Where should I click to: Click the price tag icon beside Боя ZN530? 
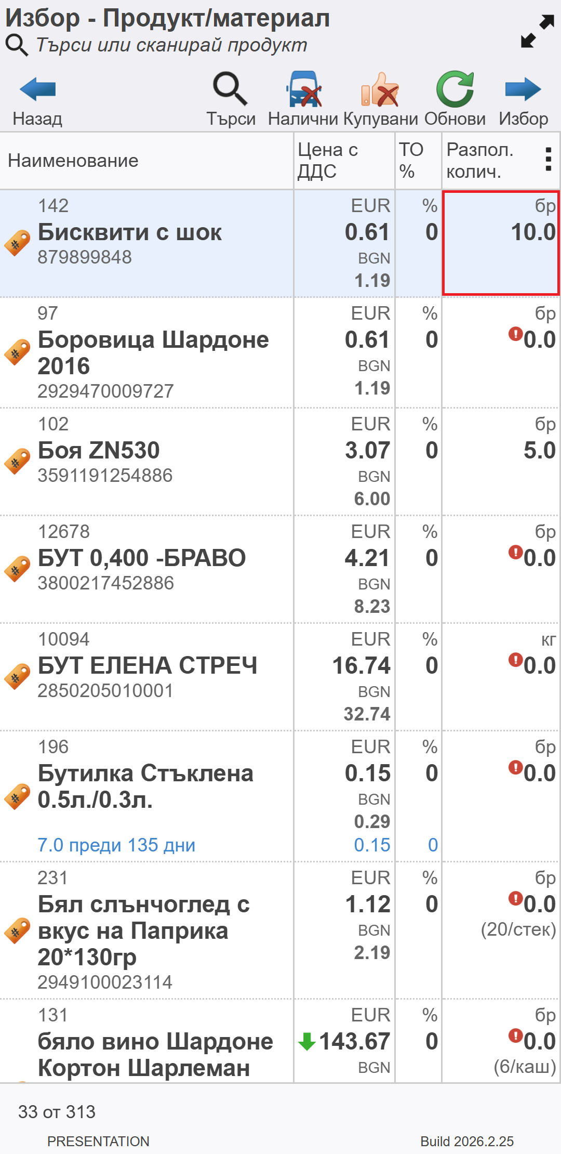click(17, 461)
